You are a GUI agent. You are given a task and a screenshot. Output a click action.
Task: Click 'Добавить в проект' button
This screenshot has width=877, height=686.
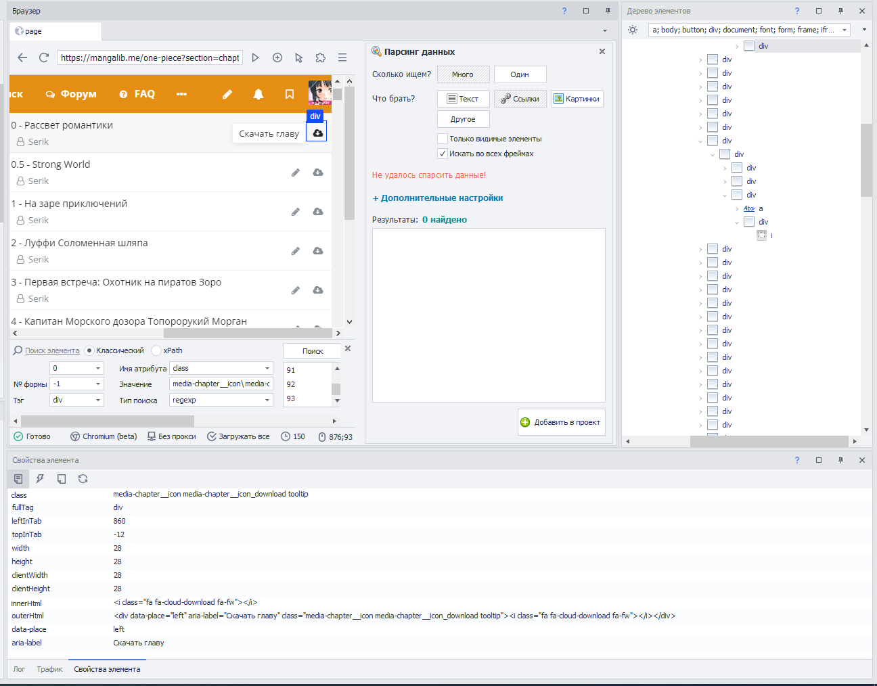coord(561,422)
